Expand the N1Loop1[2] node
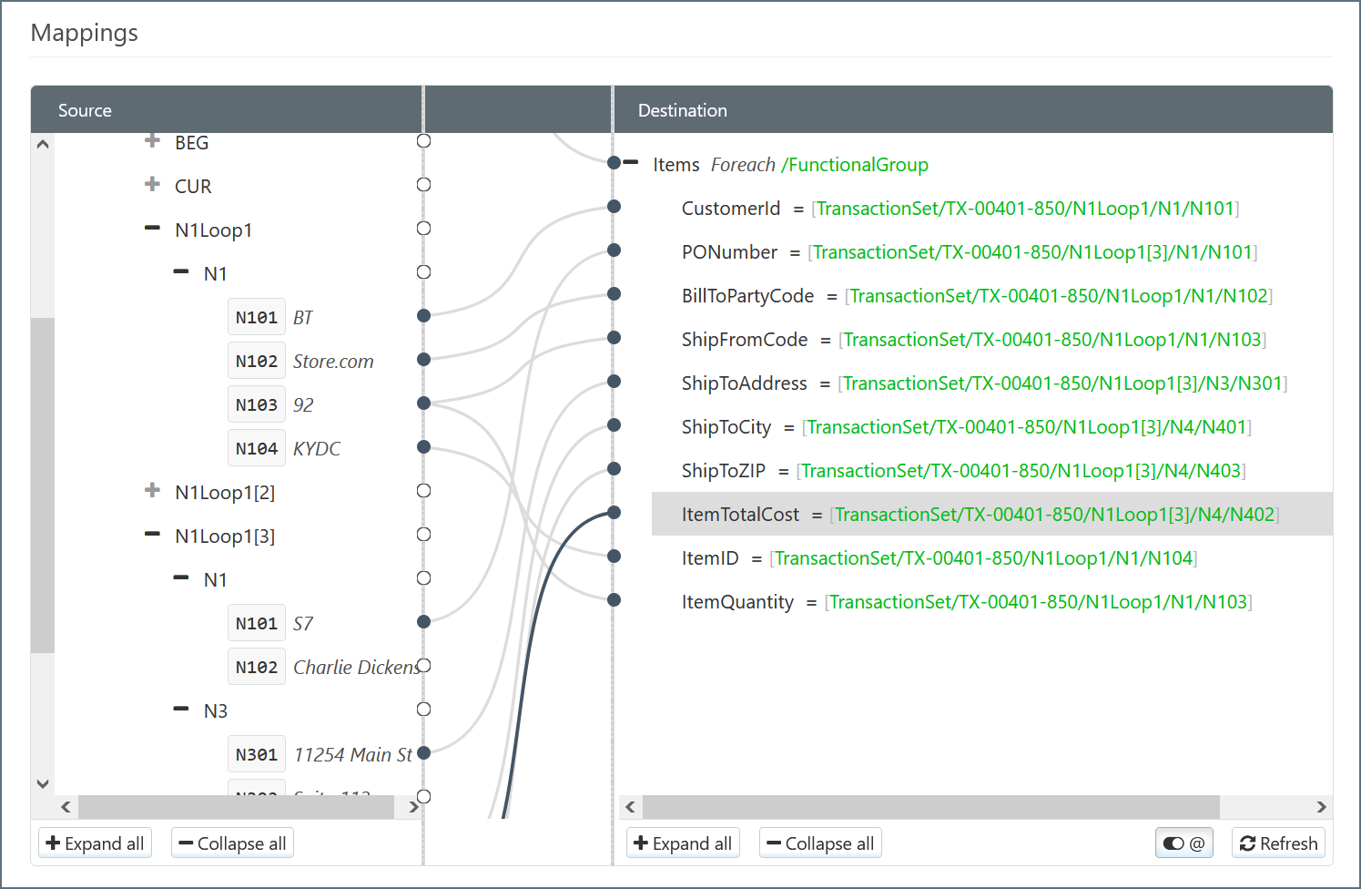Screen dimensions: 1361x889 [152, 491]
